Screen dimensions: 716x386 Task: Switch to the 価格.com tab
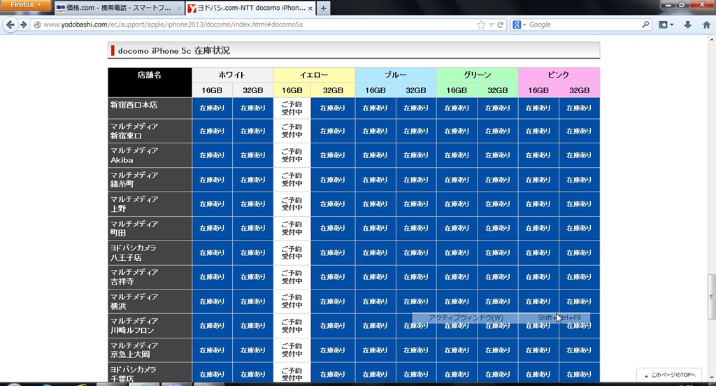click(119, 8)
